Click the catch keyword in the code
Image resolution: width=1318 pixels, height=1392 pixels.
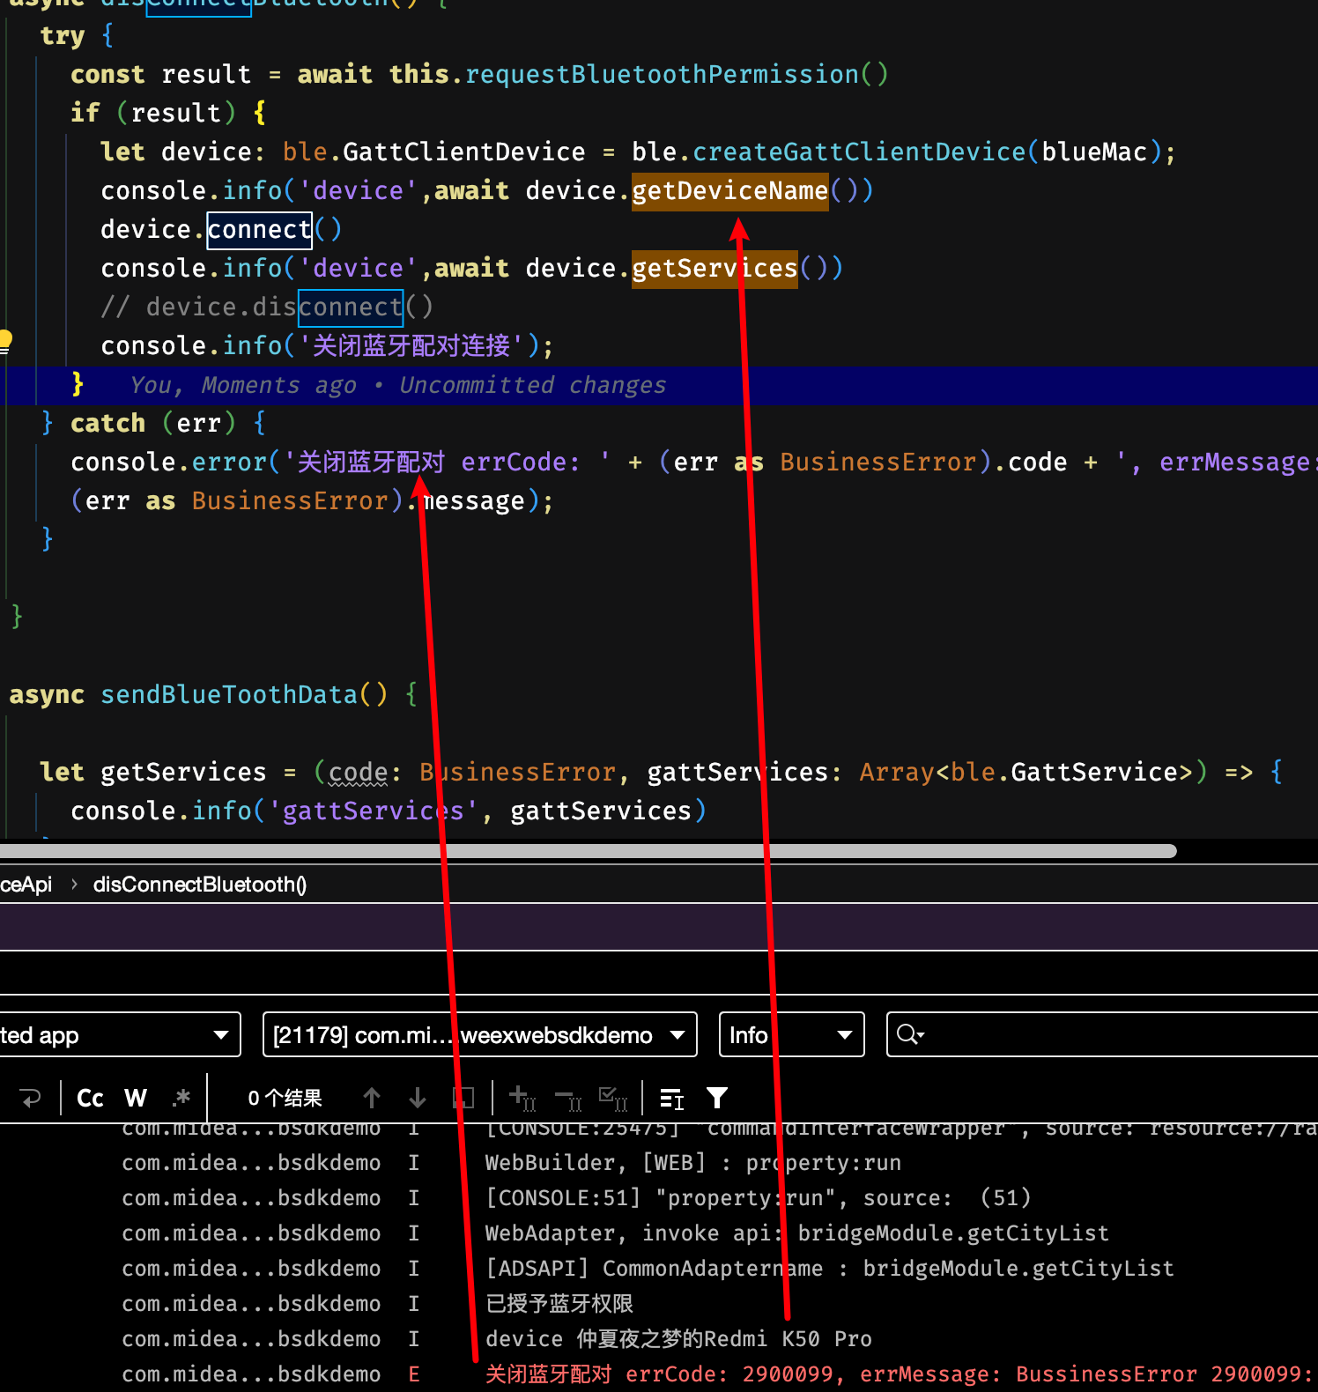coord(107,424)
